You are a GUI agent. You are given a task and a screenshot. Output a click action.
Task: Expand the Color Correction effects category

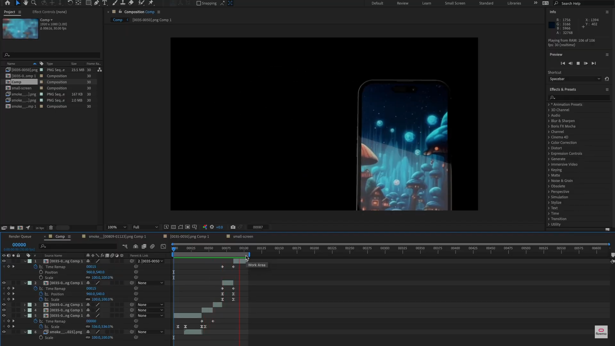[x=549, y=143]
